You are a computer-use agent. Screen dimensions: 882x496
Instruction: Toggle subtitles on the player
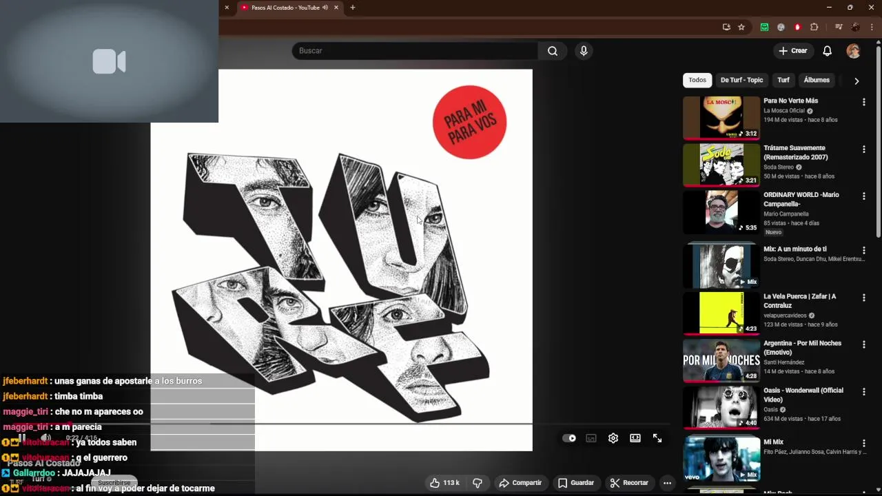point(591,438)
